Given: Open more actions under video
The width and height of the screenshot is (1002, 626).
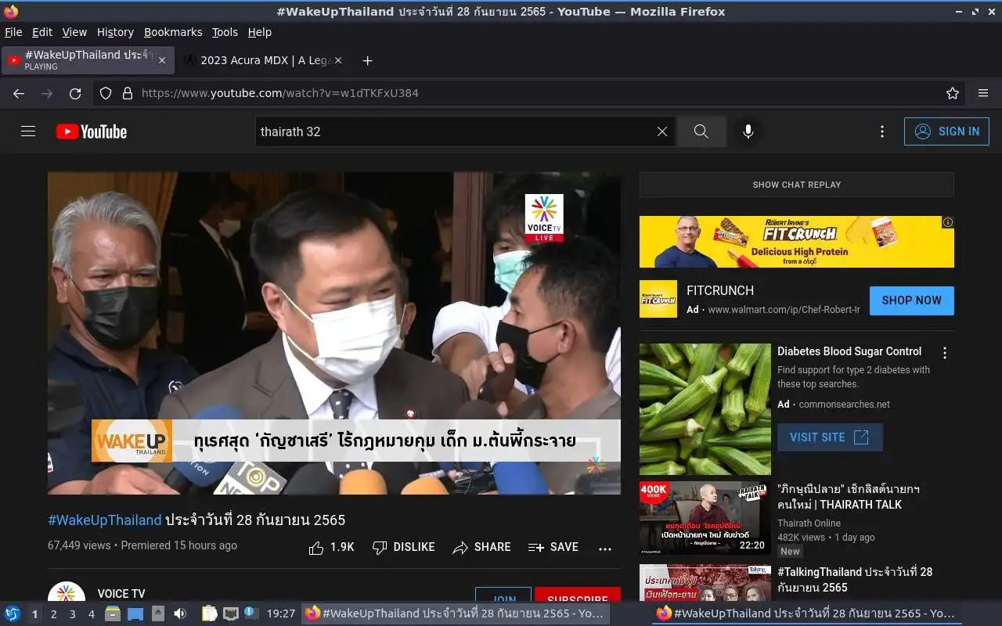Looking at the screenshot, I should tap(605, 549).
